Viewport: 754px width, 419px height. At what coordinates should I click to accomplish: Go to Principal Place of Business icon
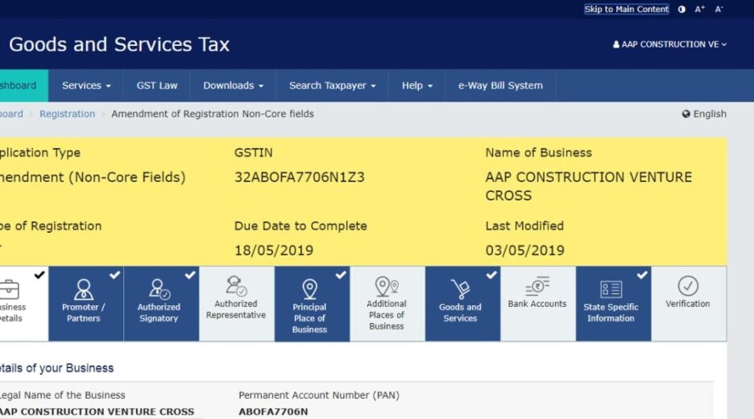tap(309, 290)
